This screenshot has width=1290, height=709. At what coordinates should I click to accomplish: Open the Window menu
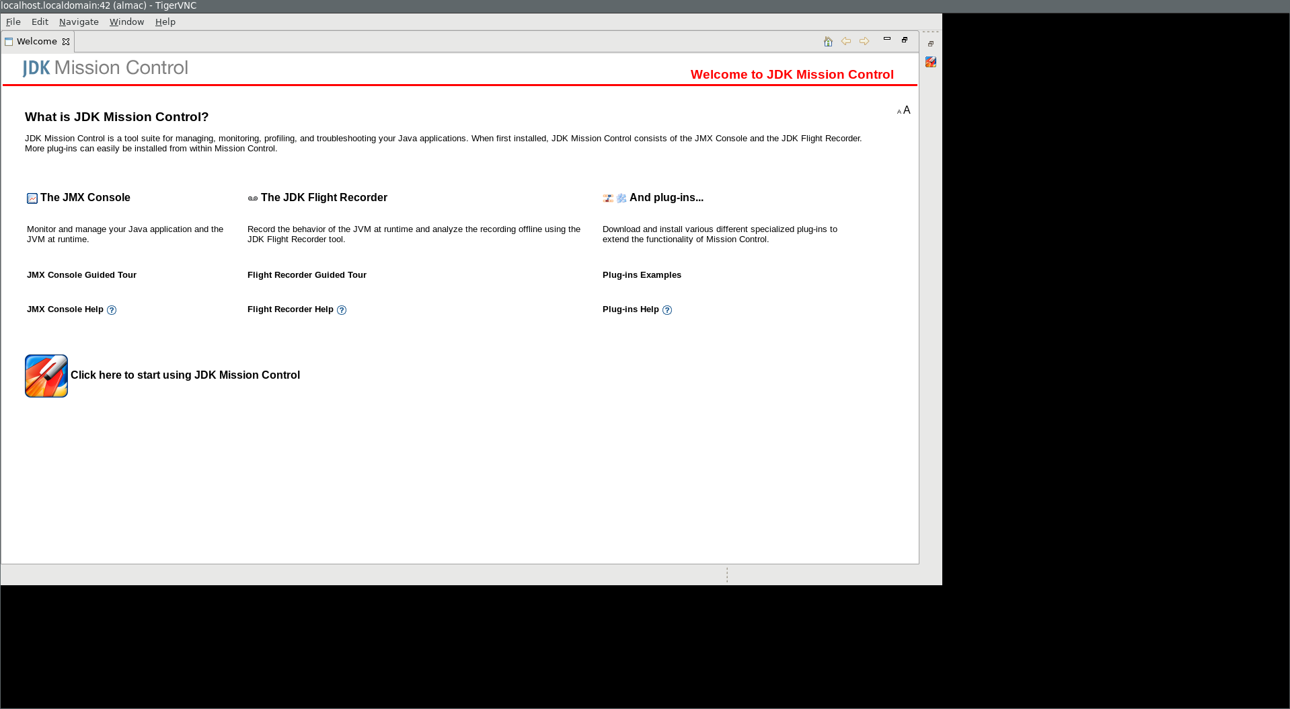(x=126, y=22)
